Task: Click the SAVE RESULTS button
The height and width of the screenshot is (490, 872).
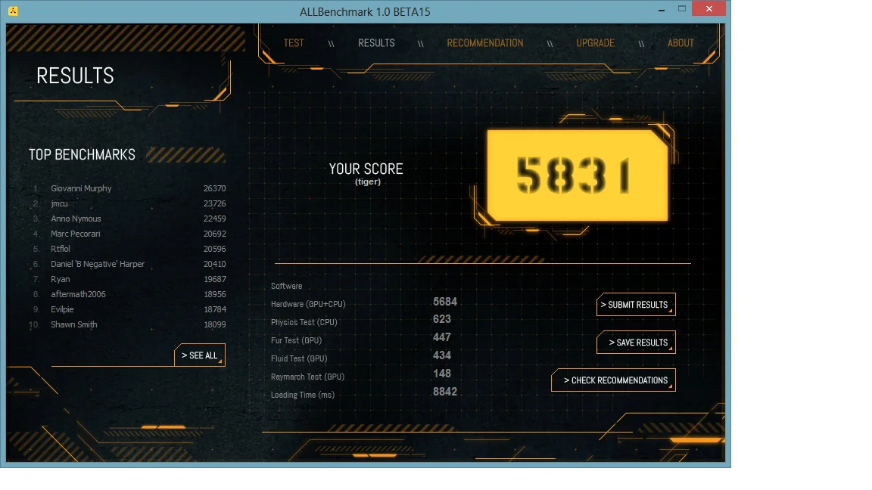Action: tap(636, 343)
